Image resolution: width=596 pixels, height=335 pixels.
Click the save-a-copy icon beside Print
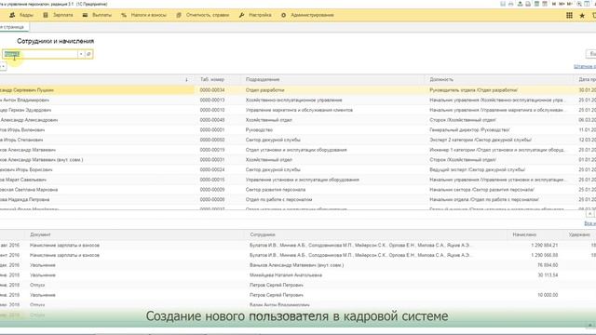tap(520, 4)
